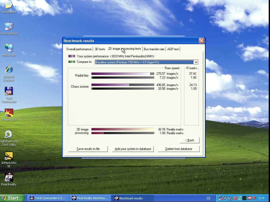Select the 3DMark2000 desktop shortcut
The image size is (270, 202).
click(x=9, y=115)
